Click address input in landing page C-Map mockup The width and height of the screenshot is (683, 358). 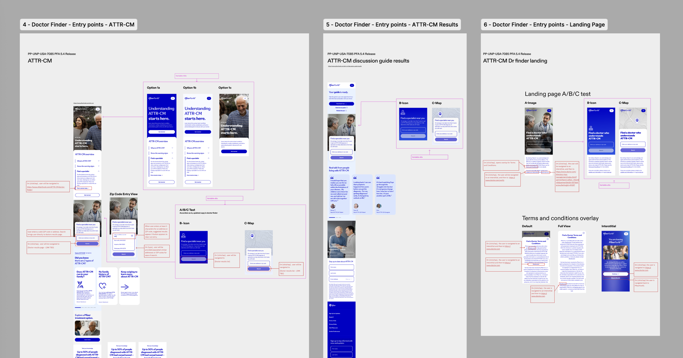[x=633, y=144]
